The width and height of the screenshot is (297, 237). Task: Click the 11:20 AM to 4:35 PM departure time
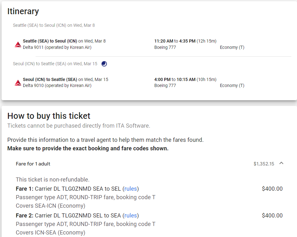point(185,41)
